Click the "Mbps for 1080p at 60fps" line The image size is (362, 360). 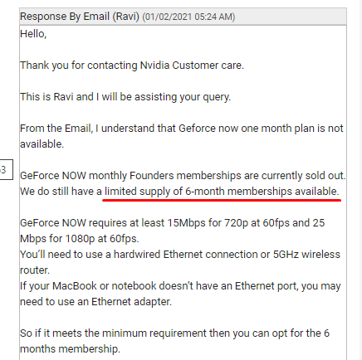[80, 239]
